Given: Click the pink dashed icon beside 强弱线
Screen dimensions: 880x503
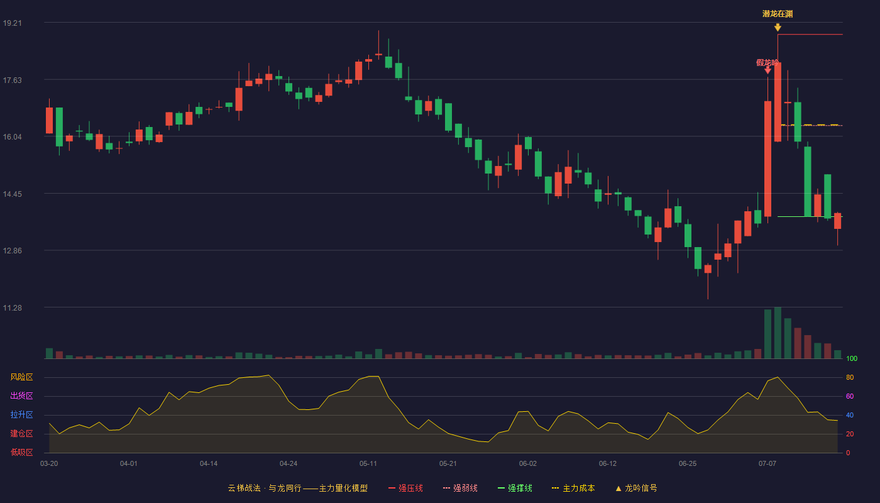Looking at the screenshot, I should [446, 489].
